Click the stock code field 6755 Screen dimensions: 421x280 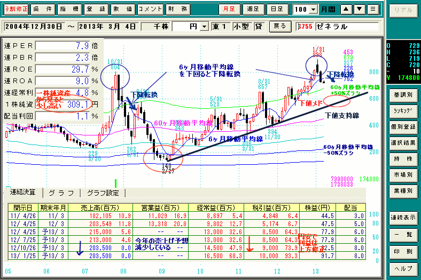click(306, 27)
